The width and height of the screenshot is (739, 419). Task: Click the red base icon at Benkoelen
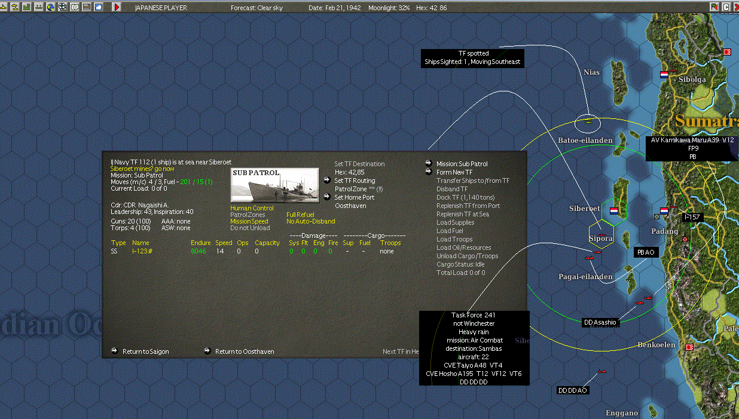coord(689,347)
